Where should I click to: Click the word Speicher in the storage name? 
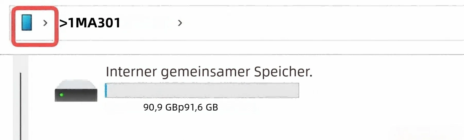click(283, 72)
